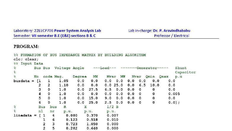
Task: Select resistance value '0.123'
Action: pyautogui.click(x=72, y=120)
